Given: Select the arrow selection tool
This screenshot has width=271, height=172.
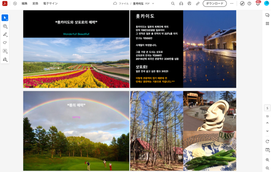Looking at the screenshot, I should [5, 18].
